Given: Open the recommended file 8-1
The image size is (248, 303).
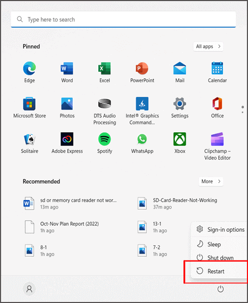Looking at the screenshot, I should click(39, 250).
